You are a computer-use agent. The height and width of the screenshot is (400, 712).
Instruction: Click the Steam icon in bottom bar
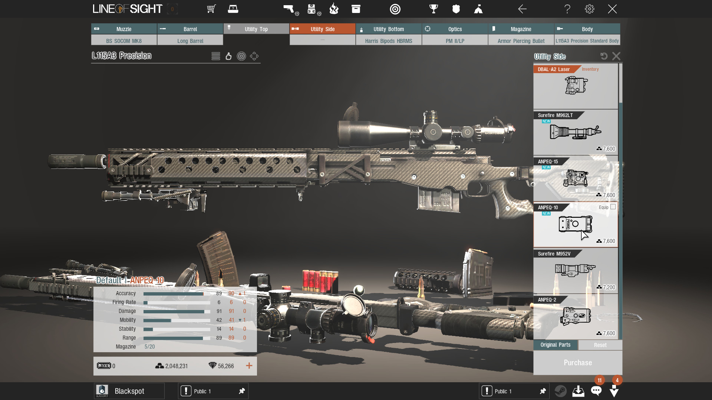560,391
